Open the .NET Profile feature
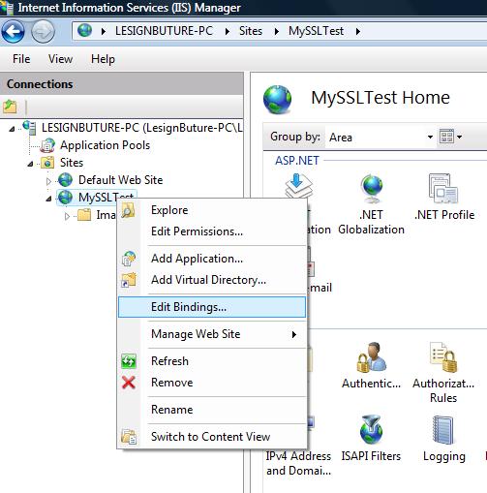The width and height of the screenshot is (487, 493). [444, 197]
